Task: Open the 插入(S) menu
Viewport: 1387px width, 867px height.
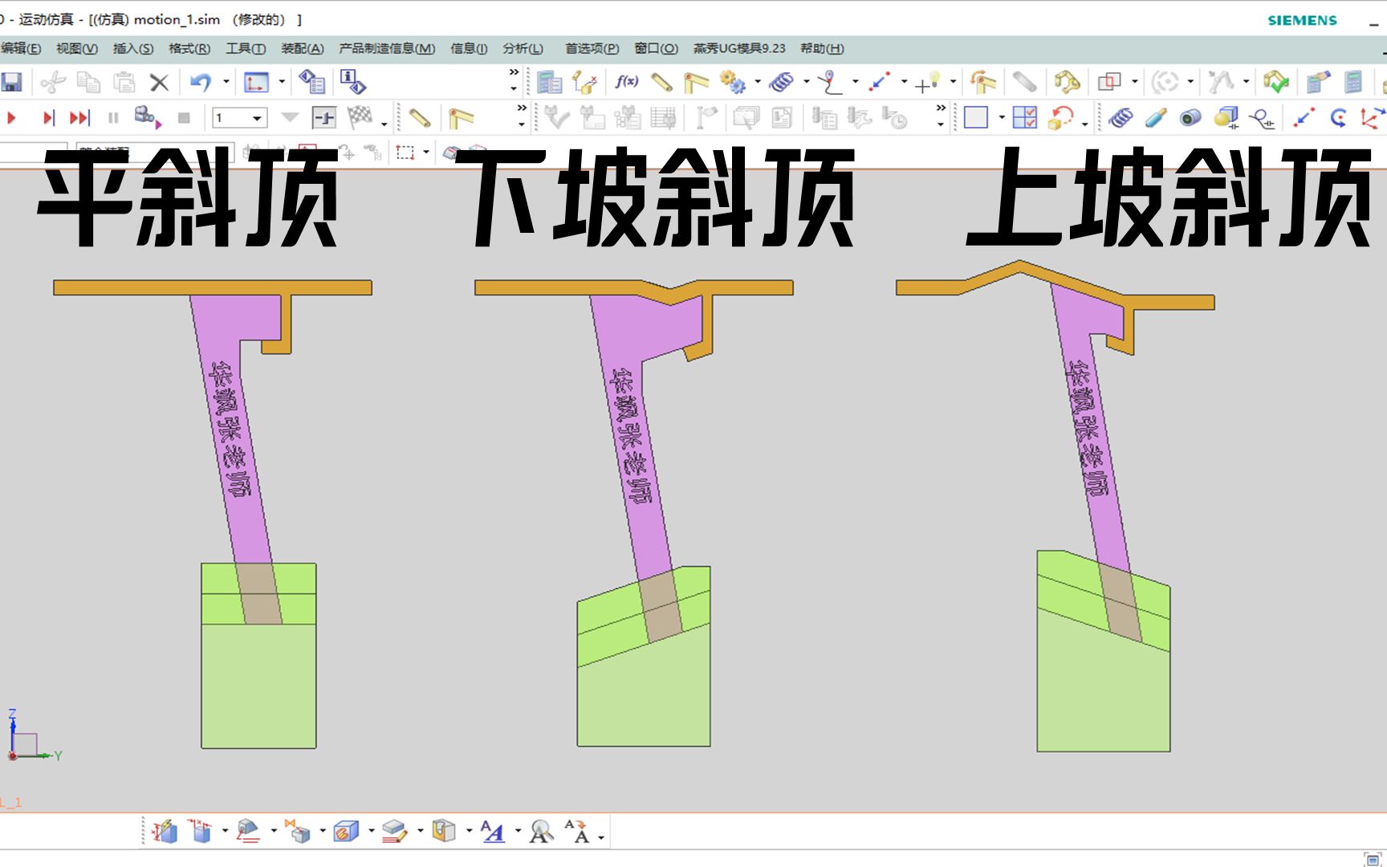Action: click(133, 48)
